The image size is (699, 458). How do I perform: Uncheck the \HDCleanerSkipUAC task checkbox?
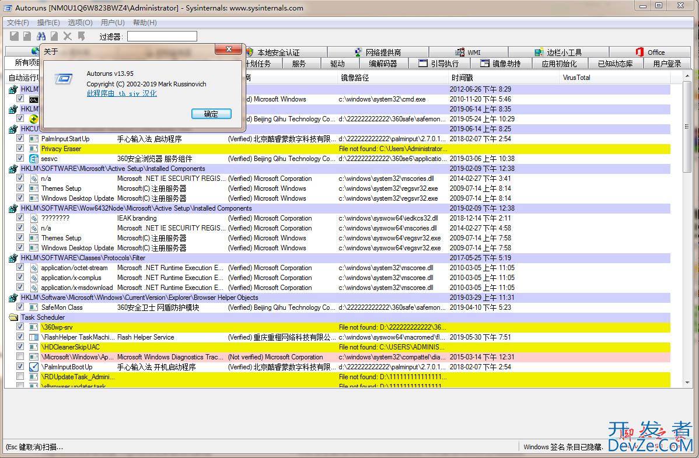click(x=20, y=347)
